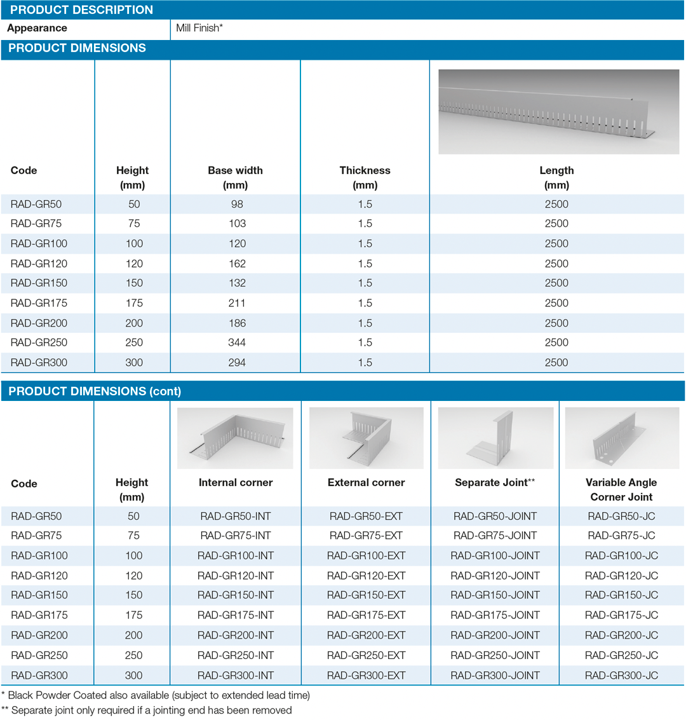This screenshot has width=686, height=720.
Task: Click the Thickness (mm) column header
Action: point(365,177)
